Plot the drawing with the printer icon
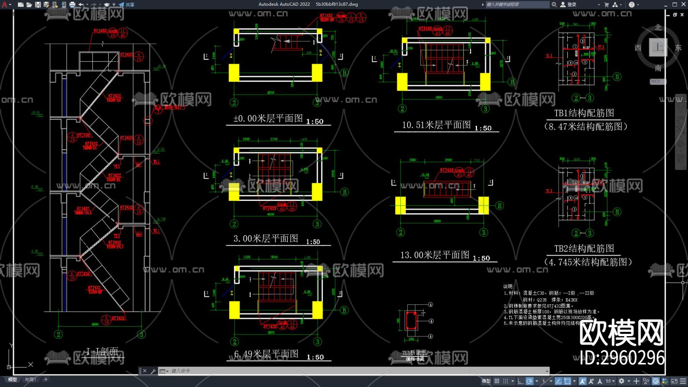688x387 pixels. click(x=73, y=4)
